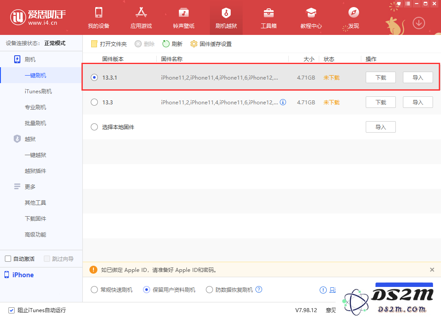Click version V7.98.12 in status bar

(306, 310)
